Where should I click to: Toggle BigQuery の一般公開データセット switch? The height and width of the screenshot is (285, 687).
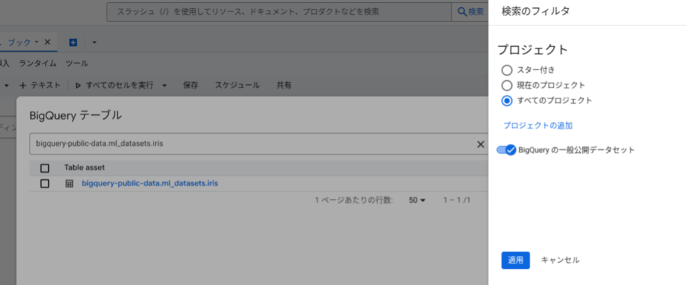click(506, 150)
